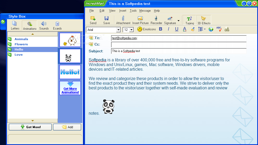258x145 pixels.
Task: Expand the paragraph formatting dropdown arrow
Action: [x=205, y=29]
